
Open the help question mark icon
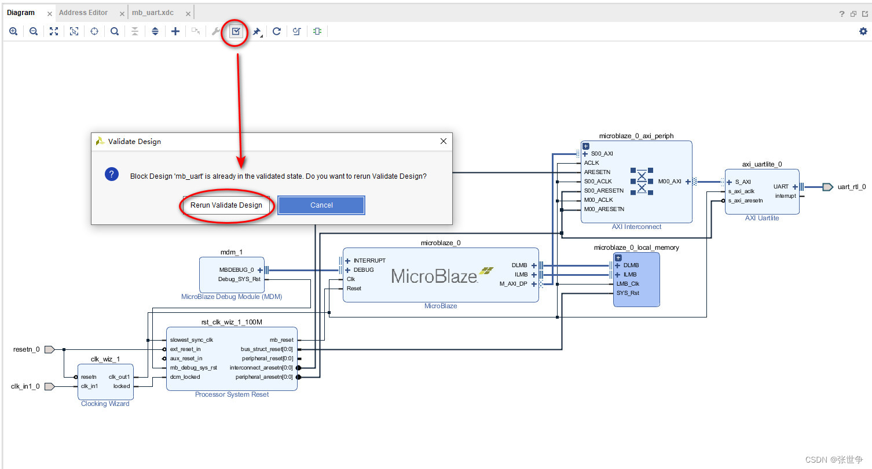coord(842,14)
